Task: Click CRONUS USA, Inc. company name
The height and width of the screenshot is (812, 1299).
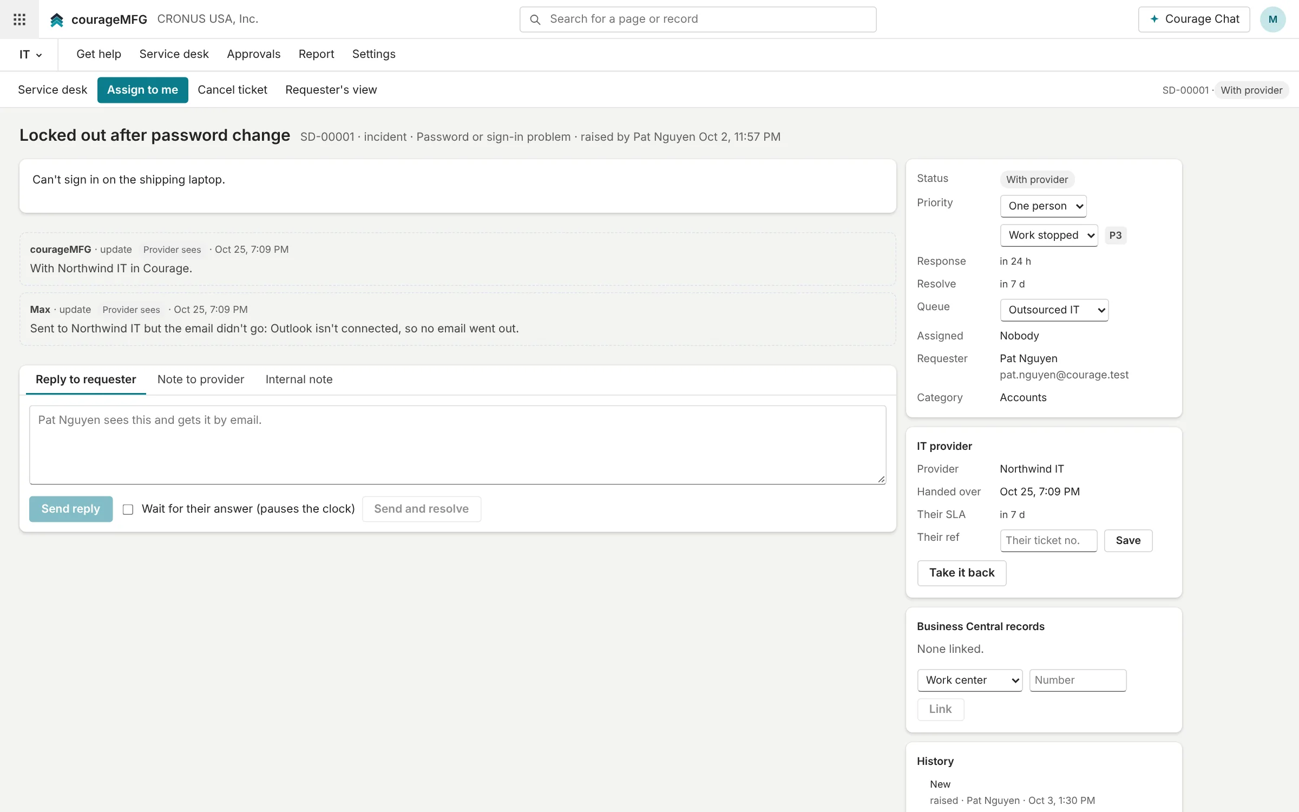Action: [207, 19]
